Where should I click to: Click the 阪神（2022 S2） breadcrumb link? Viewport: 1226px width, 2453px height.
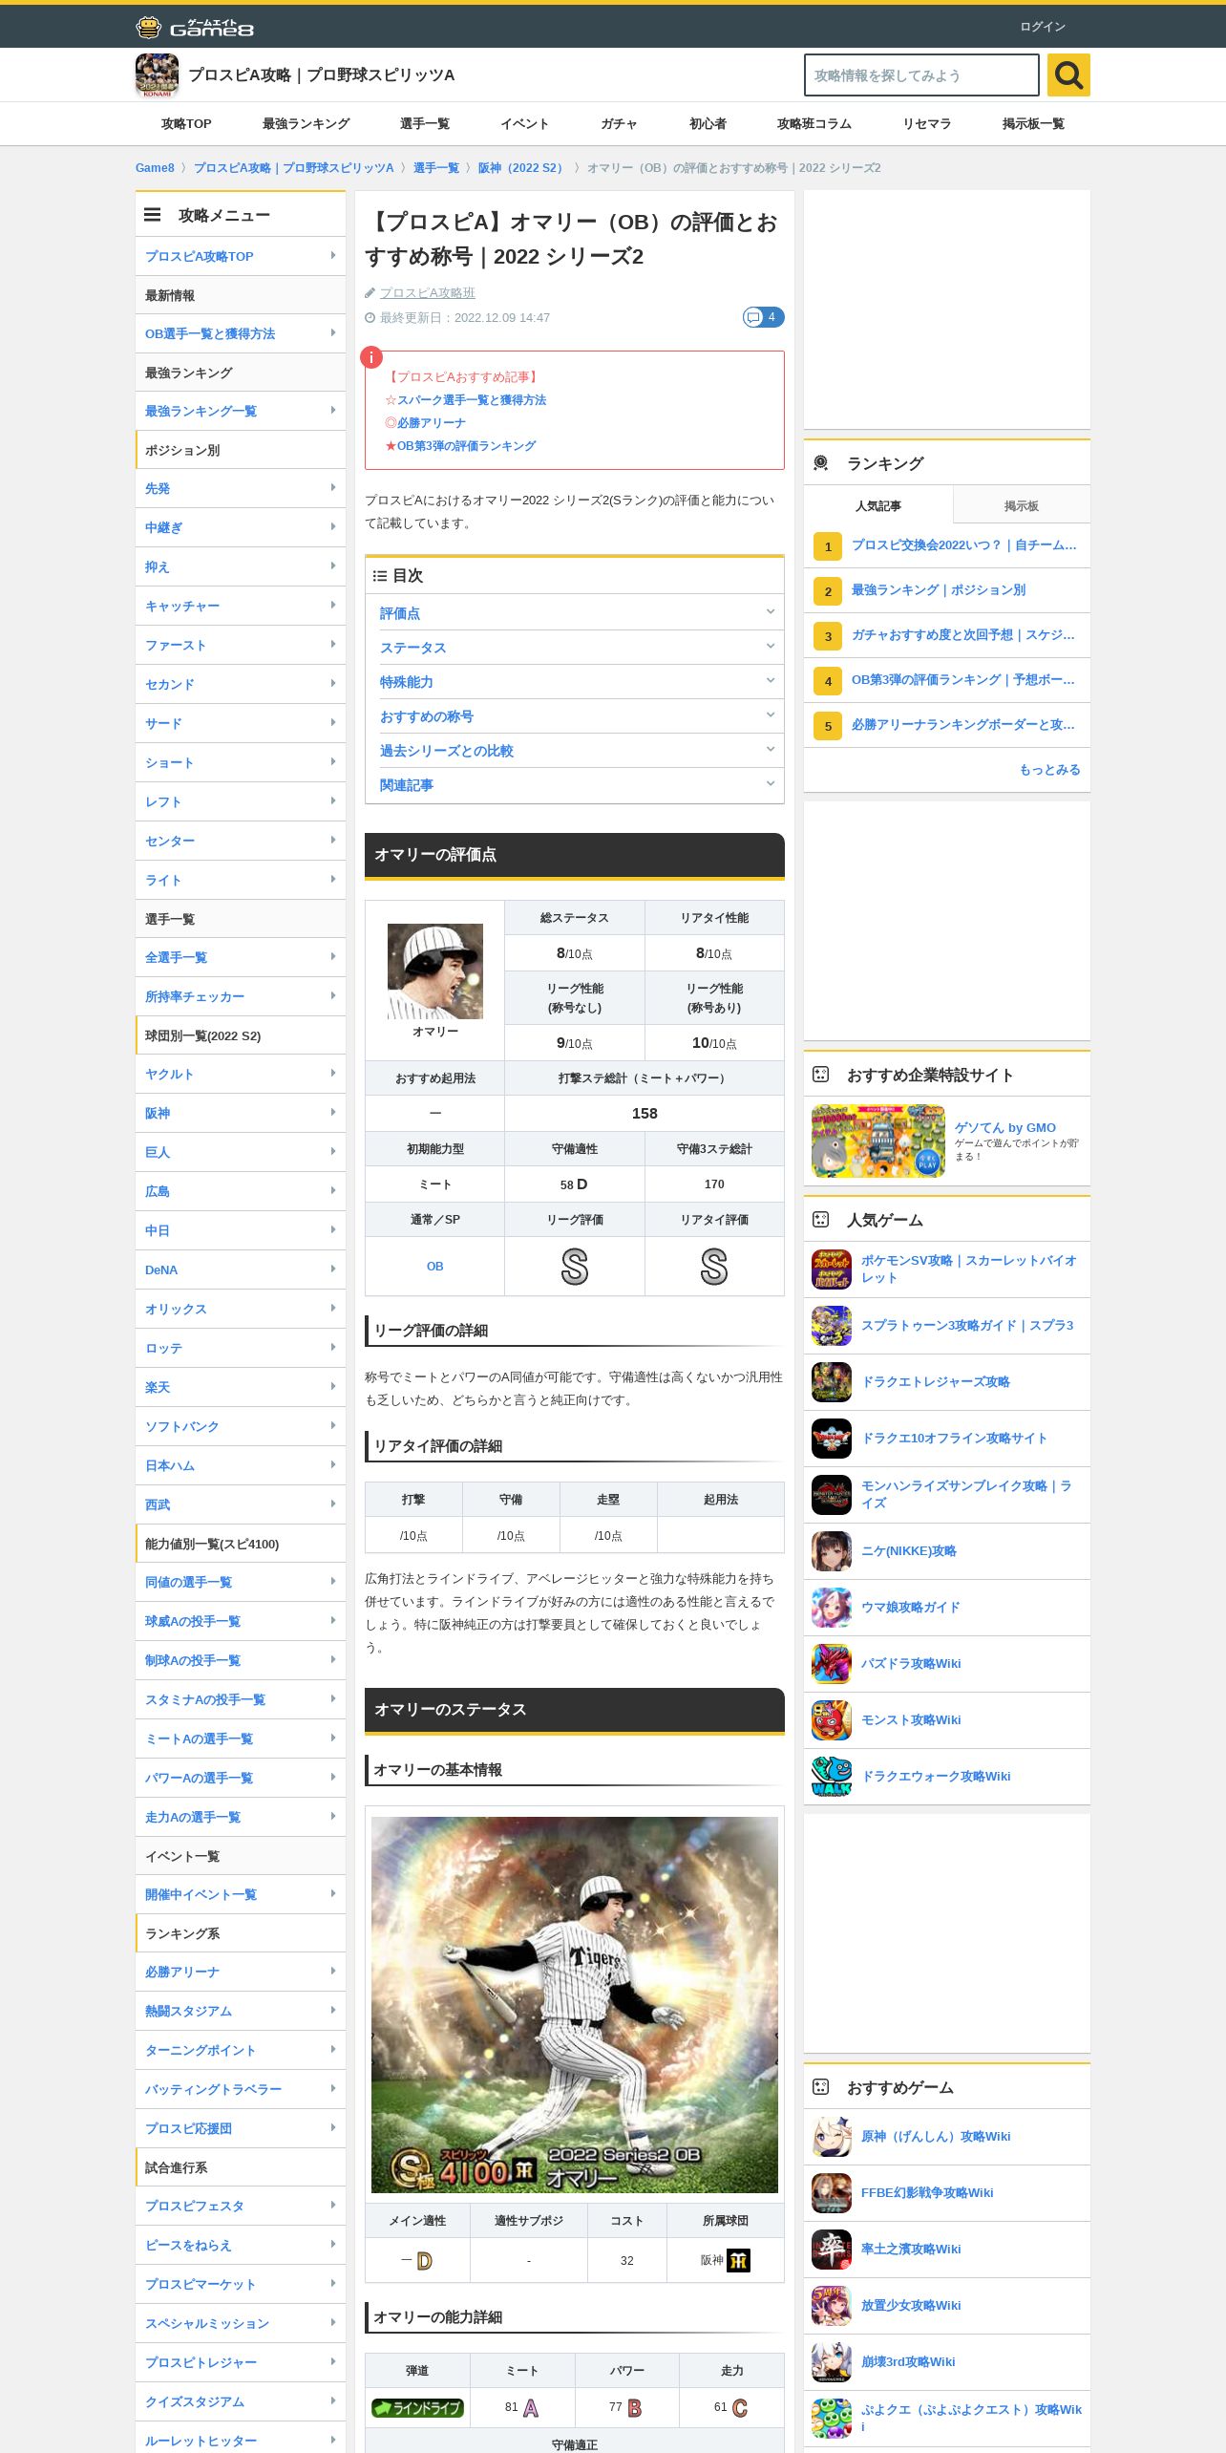click(x=523, y=168)
